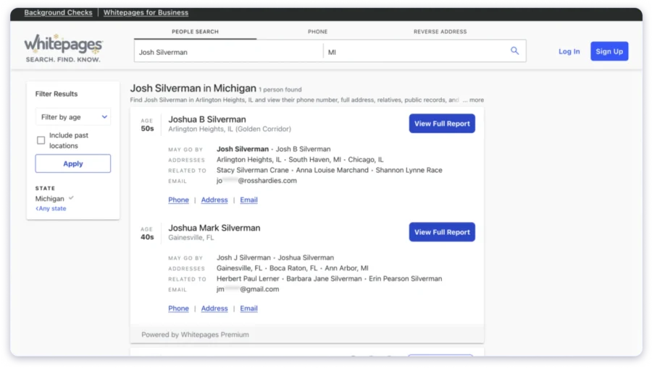Click the 1 person found text
This screenshot has width=652, height=368.
coord(280,90)
